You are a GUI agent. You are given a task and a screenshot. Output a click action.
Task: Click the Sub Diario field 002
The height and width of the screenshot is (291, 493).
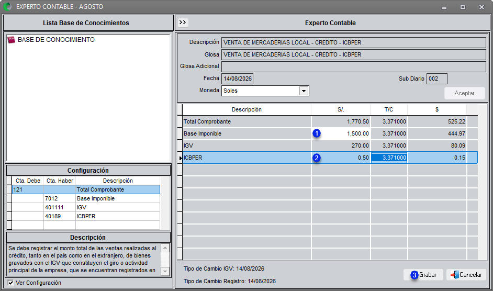click(436, 79)
